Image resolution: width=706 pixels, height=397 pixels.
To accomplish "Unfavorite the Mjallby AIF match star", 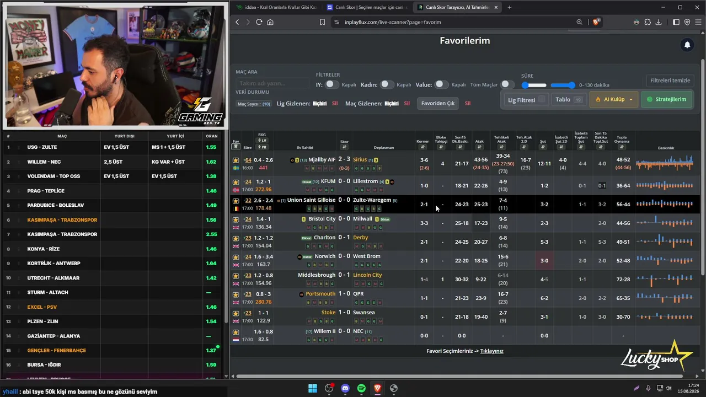I will pos(236,160).
